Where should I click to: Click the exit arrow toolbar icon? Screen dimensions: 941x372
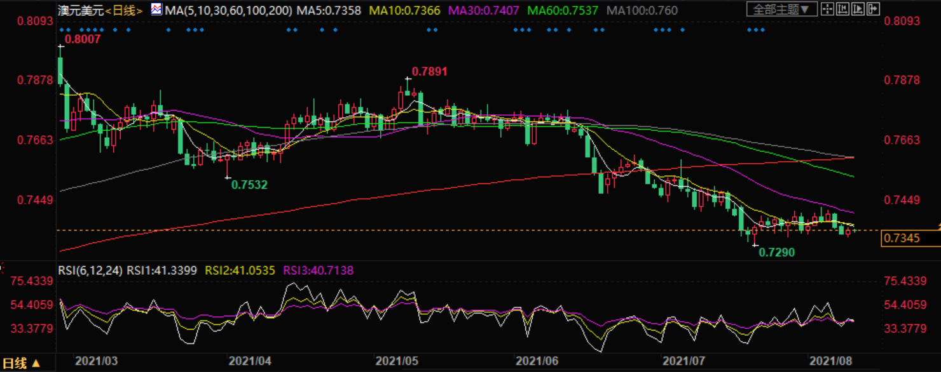click(873, 9)
